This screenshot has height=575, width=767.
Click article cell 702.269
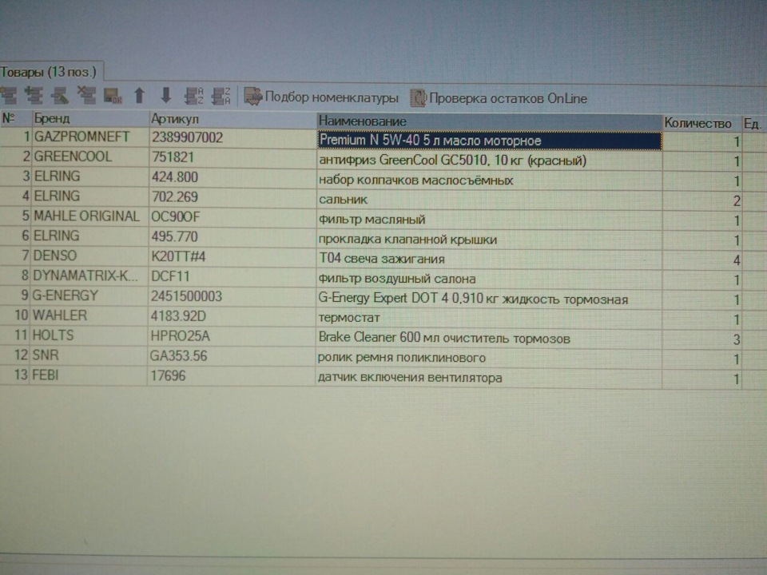click(x=232, y=197)
